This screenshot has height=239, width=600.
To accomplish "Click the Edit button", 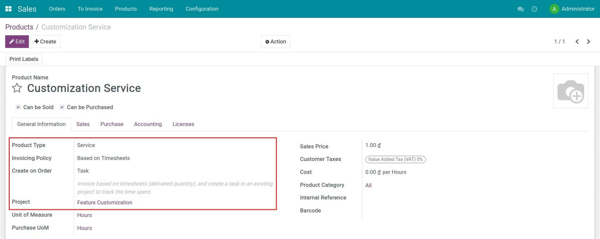I will [x=17, y=41].
